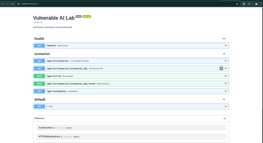Viewport: 263px width, 143px height.
Task: Open the browser profile avatar
Action: (x=256, y=4)
